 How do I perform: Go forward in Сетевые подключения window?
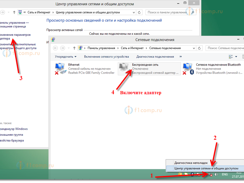(63, 48)
